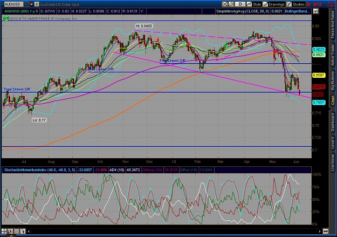Image resolution: width=337 pixels, height=237 pixels.
Task: Click the green info icon on chart
Action: [x=6, y=18]
